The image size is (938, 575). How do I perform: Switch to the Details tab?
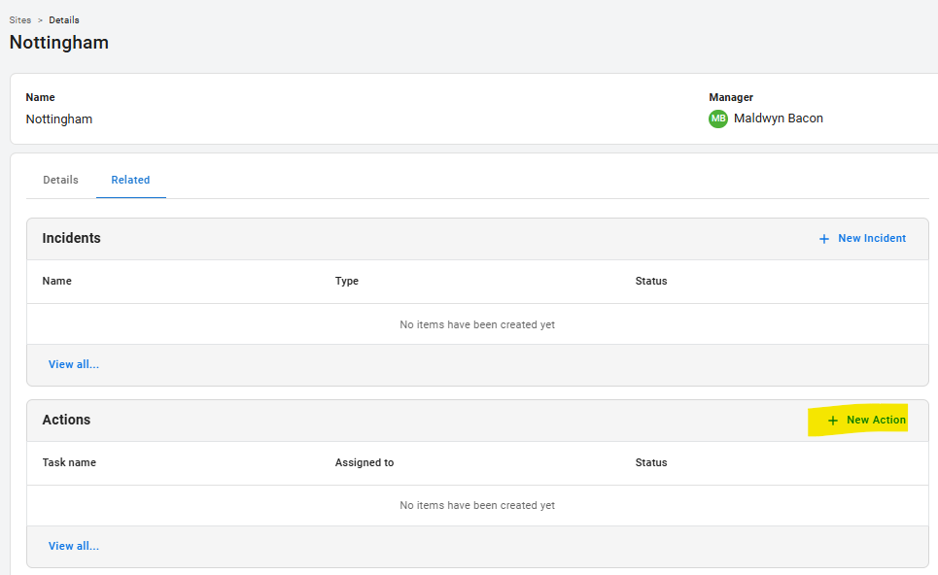click(x=60, y=180)
